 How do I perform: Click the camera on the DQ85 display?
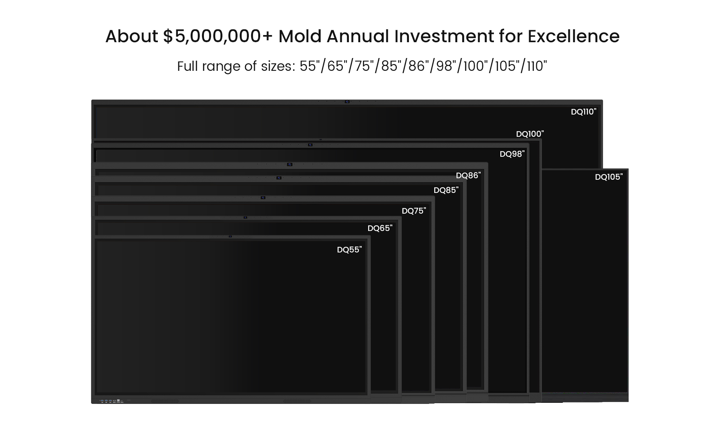pyautogui.click(x=279, y=178)
